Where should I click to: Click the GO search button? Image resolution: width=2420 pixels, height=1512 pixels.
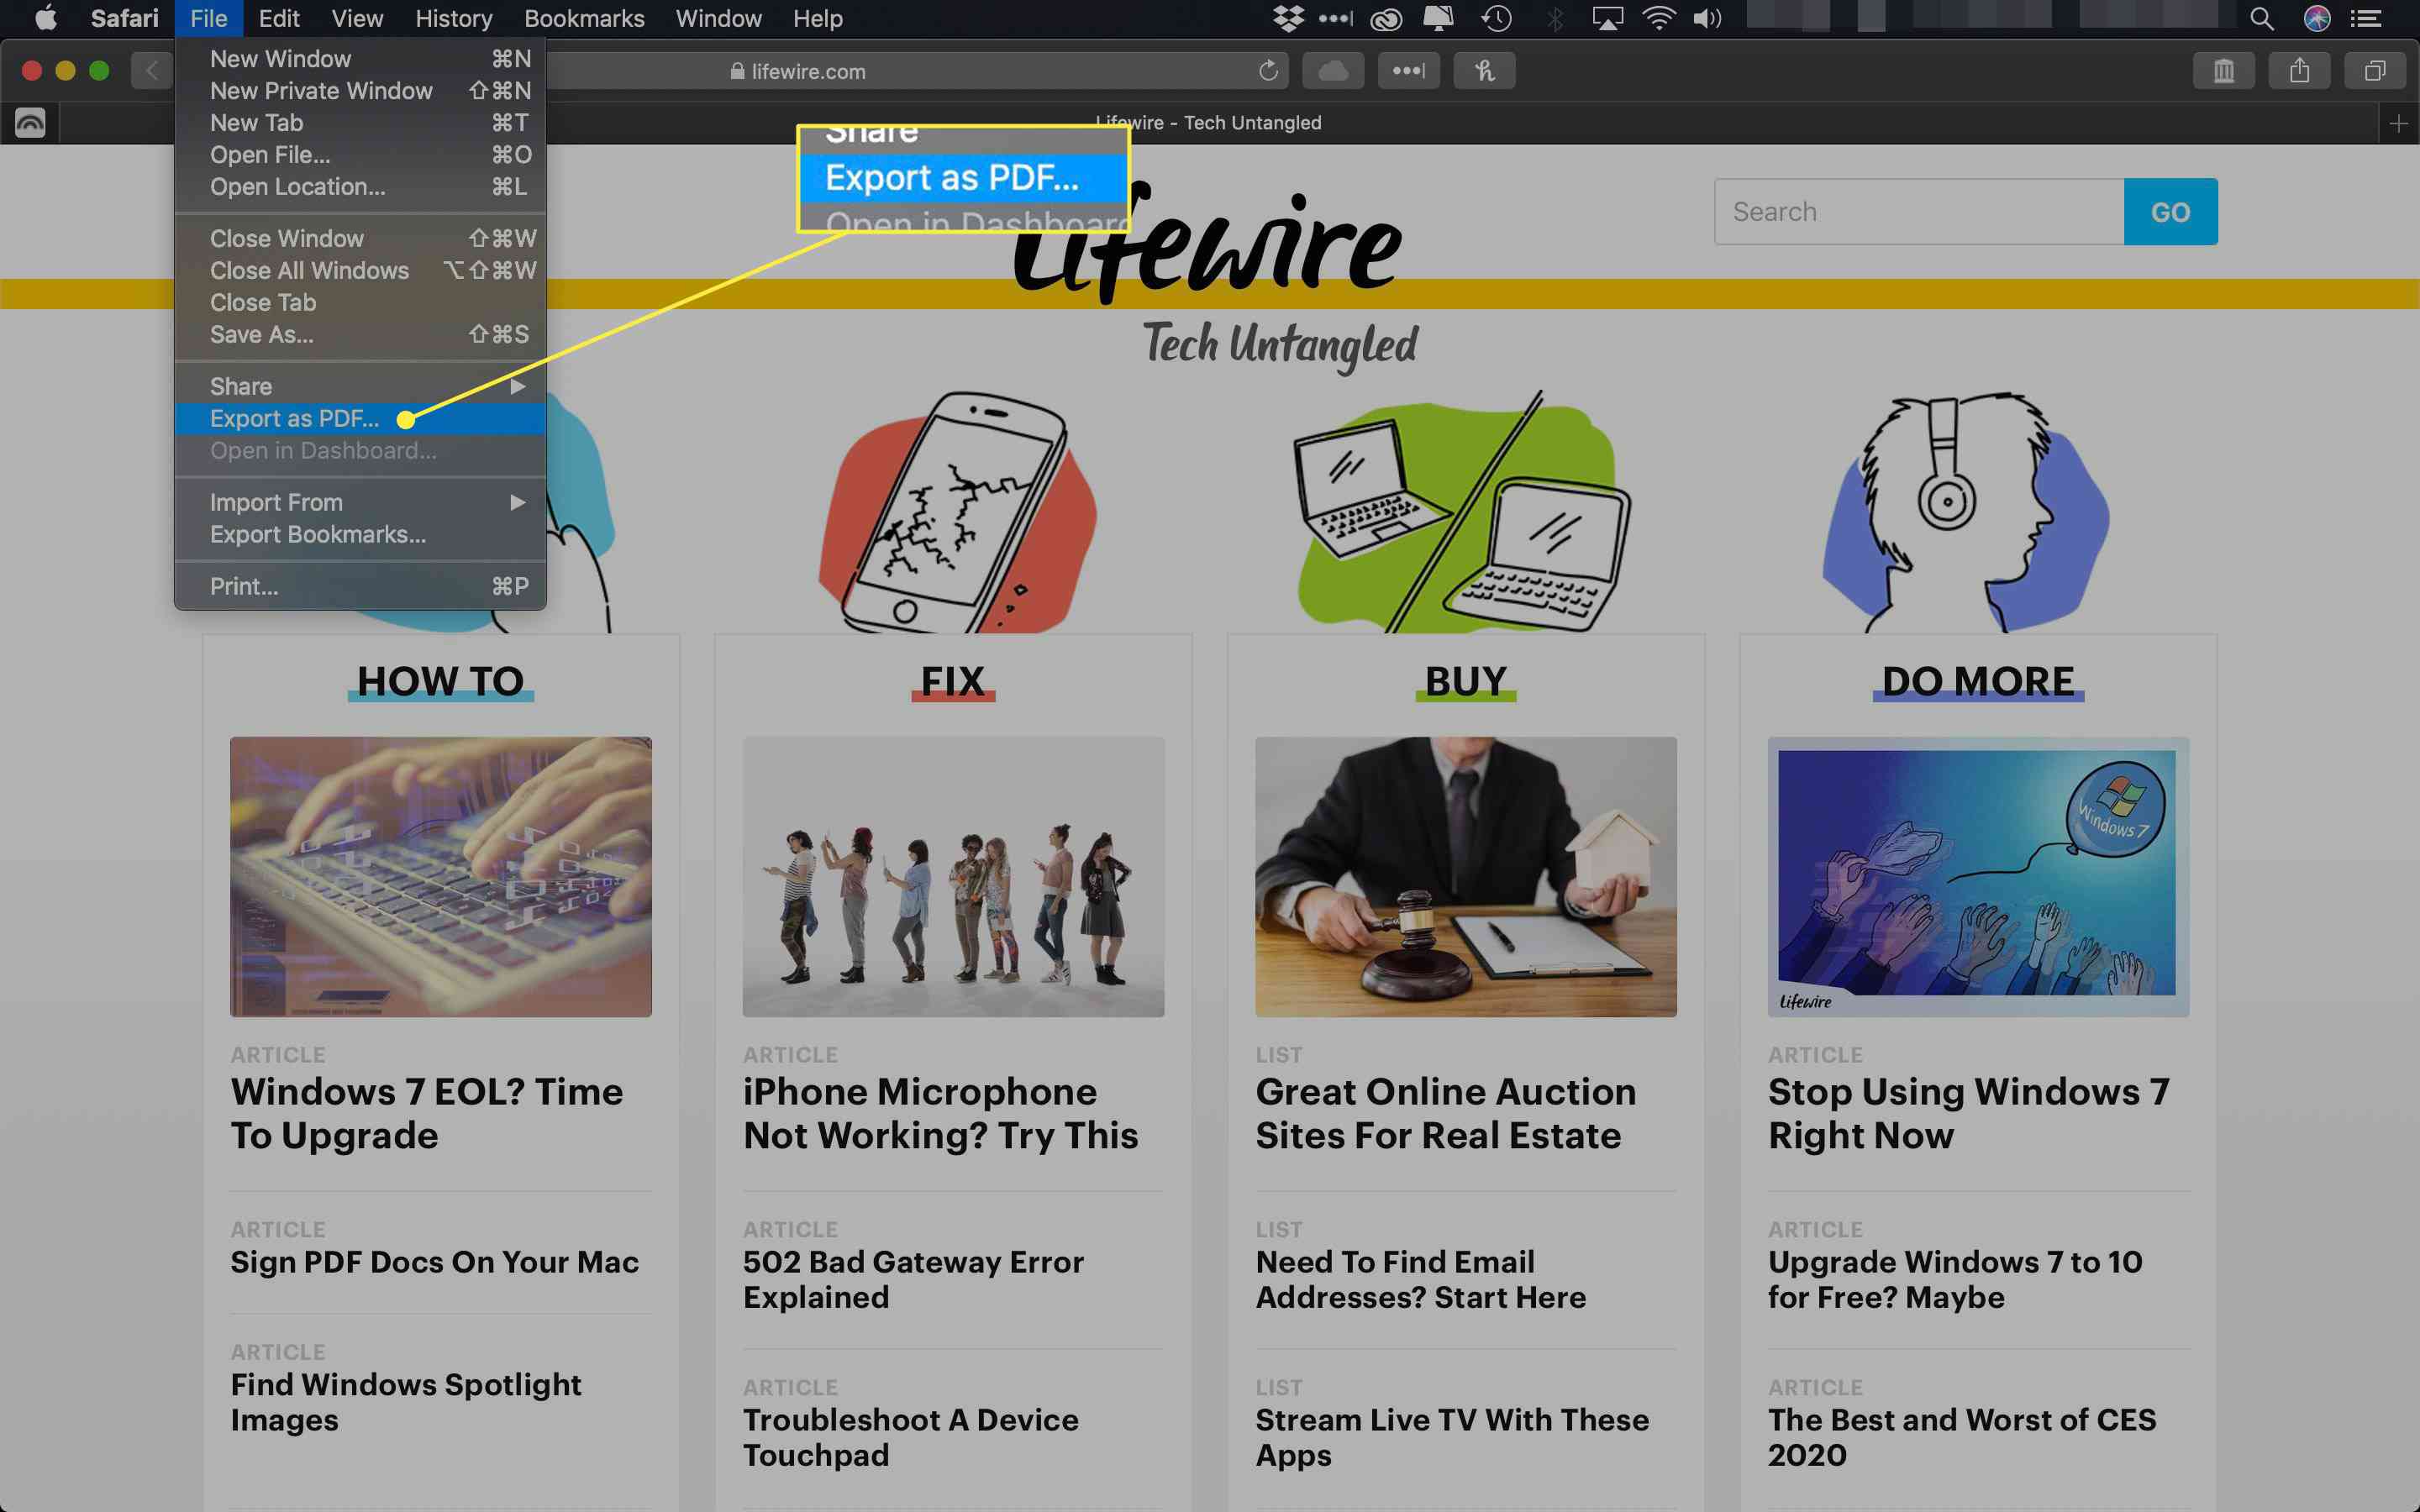pos(2170,212)
